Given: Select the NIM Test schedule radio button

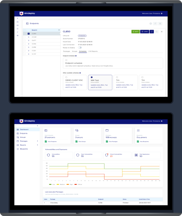Looking at the screenshot, I should [92, 77].
